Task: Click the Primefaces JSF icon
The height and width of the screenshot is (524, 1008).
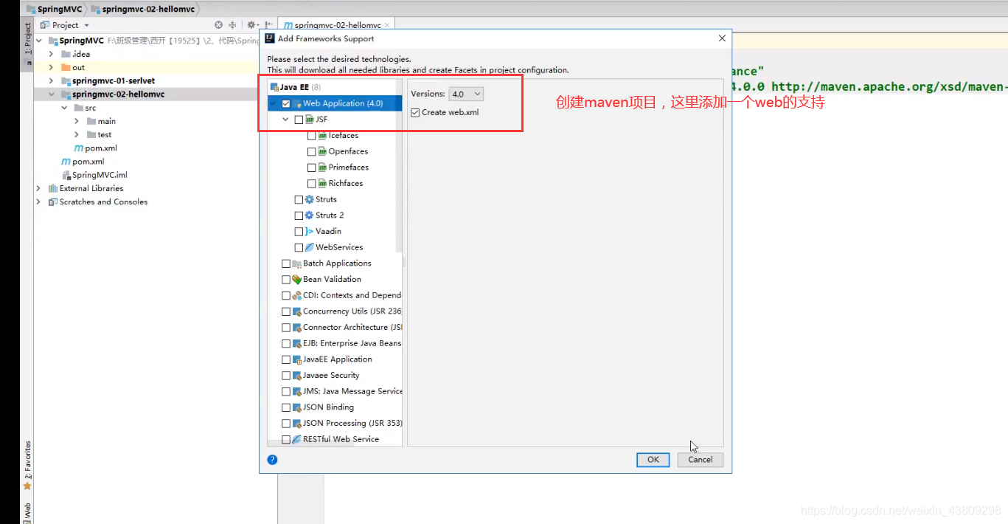Action: click(322, 168)
